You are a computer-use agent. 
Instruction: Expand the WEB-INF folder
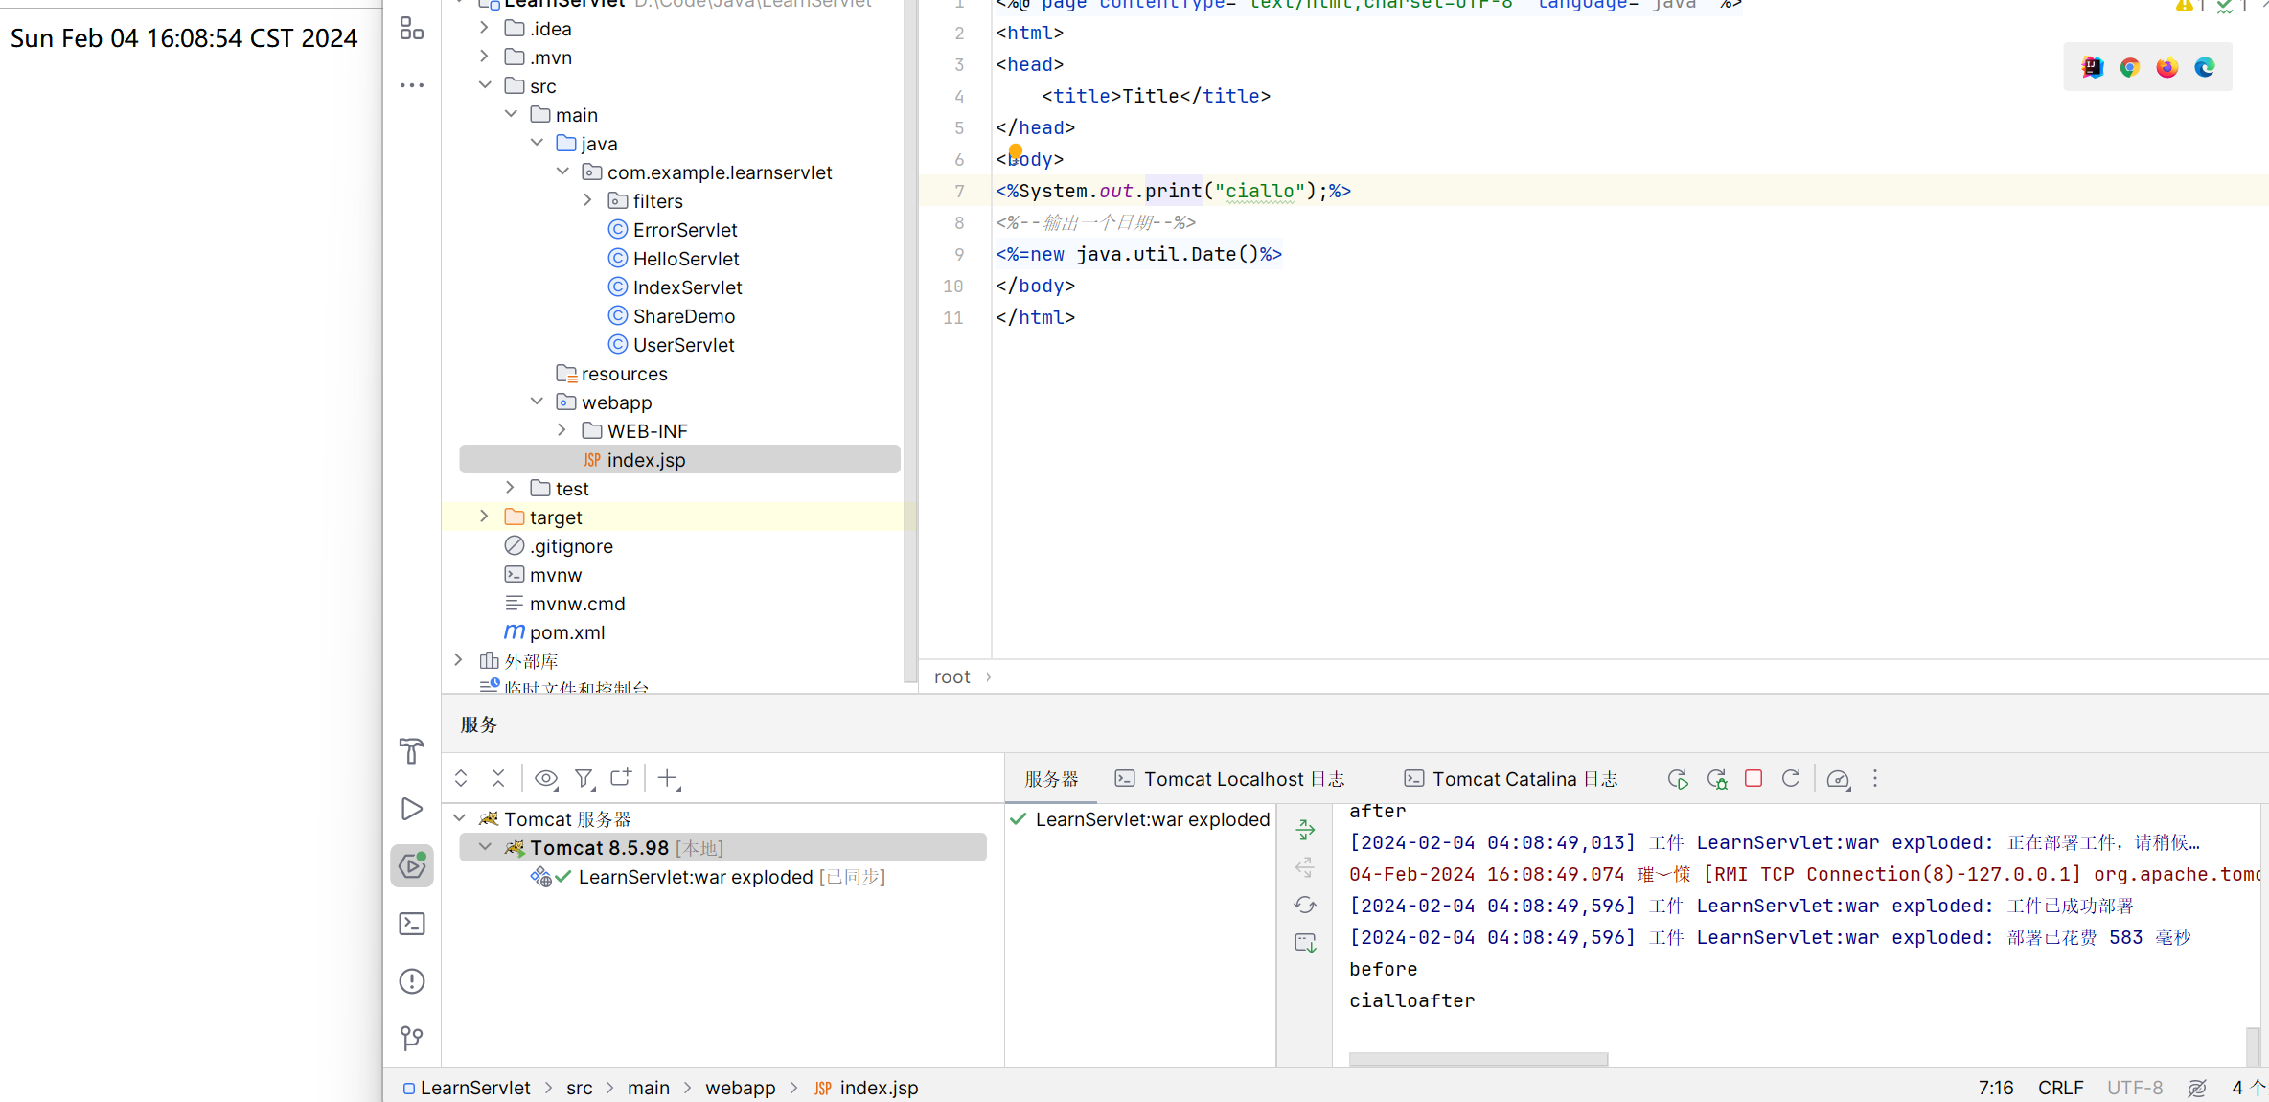point(562,430)
